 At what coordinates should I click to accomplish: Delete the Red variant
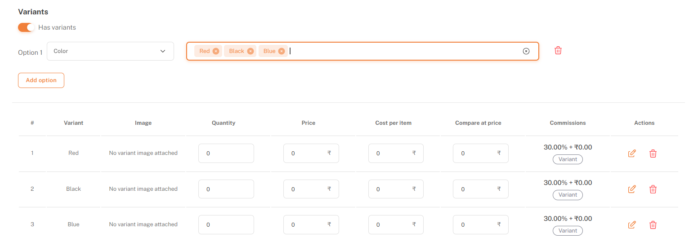coord(653,154)
